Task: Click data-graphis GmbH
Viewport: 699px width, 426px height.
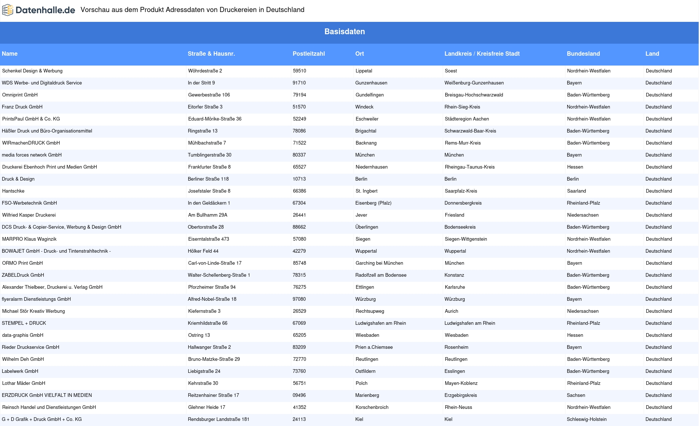Action: [x=23, y=335]
